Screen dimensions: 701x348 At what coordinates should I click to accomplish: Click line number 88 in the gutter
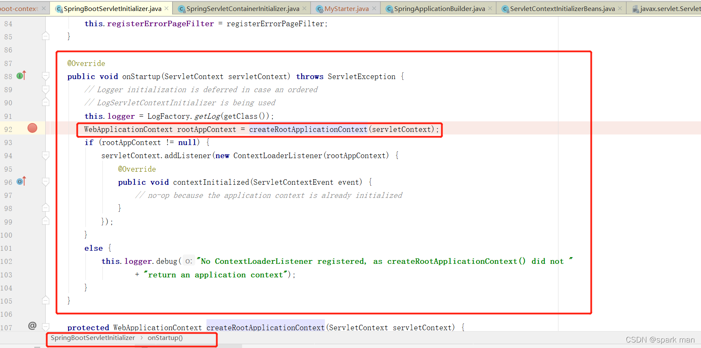point(8,77)
